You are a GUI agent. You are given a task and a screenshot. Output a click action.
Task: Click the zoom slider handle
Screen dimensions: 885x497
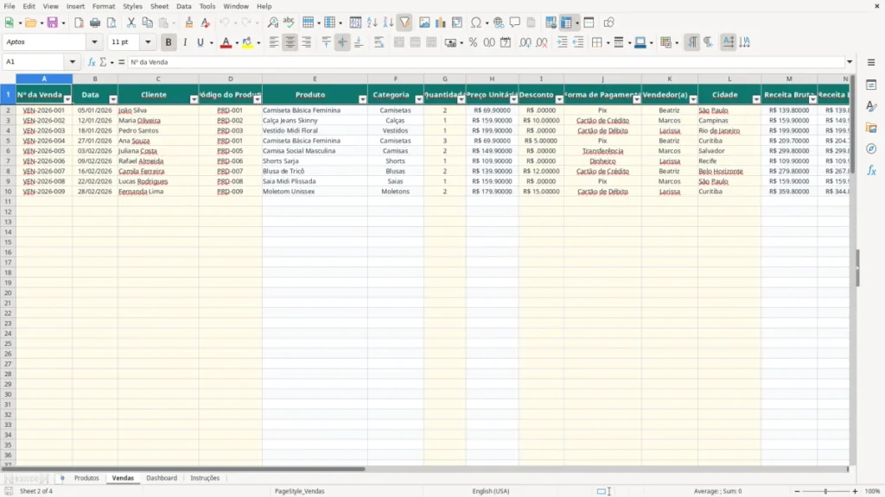(x=825, y=491)
